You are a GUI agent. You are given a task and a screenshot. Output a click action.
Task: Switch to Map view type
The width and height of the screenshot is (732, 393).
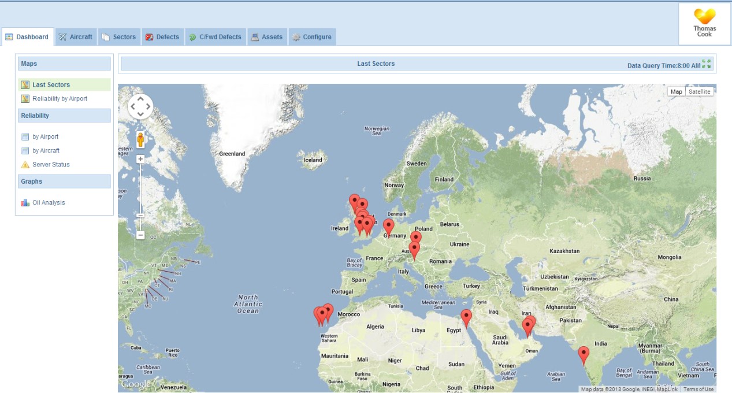click(676, 91)
